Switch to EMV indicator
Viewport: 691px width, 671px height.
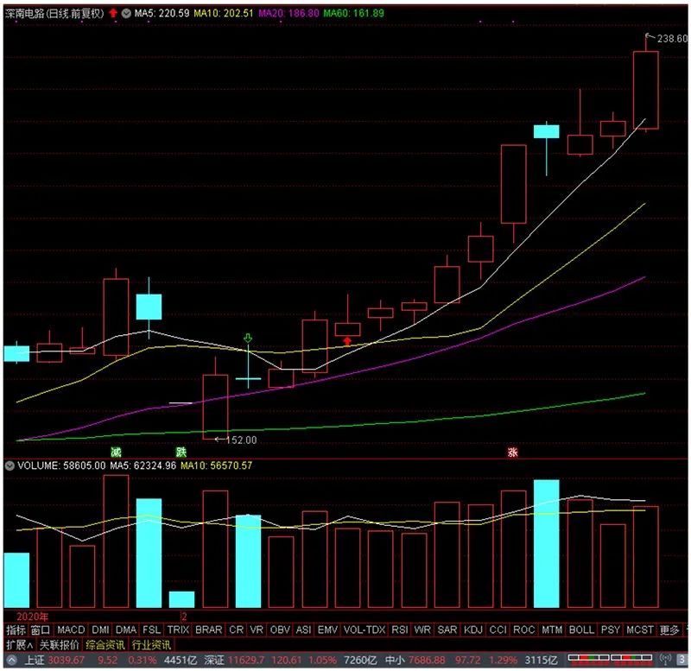pyautogui.click(x=327, y=630)
